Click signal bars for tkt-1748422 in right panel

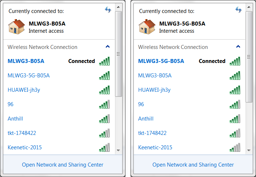coord(235,133)
